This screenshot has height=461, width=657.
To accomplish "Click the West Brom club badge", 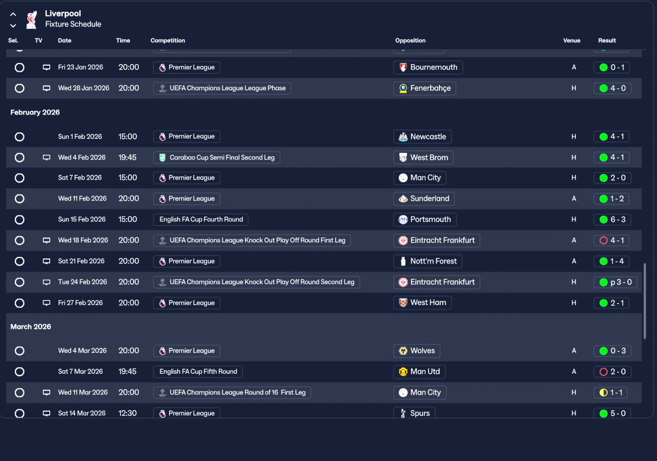I will pyautogui.click(x=403, y=157).
